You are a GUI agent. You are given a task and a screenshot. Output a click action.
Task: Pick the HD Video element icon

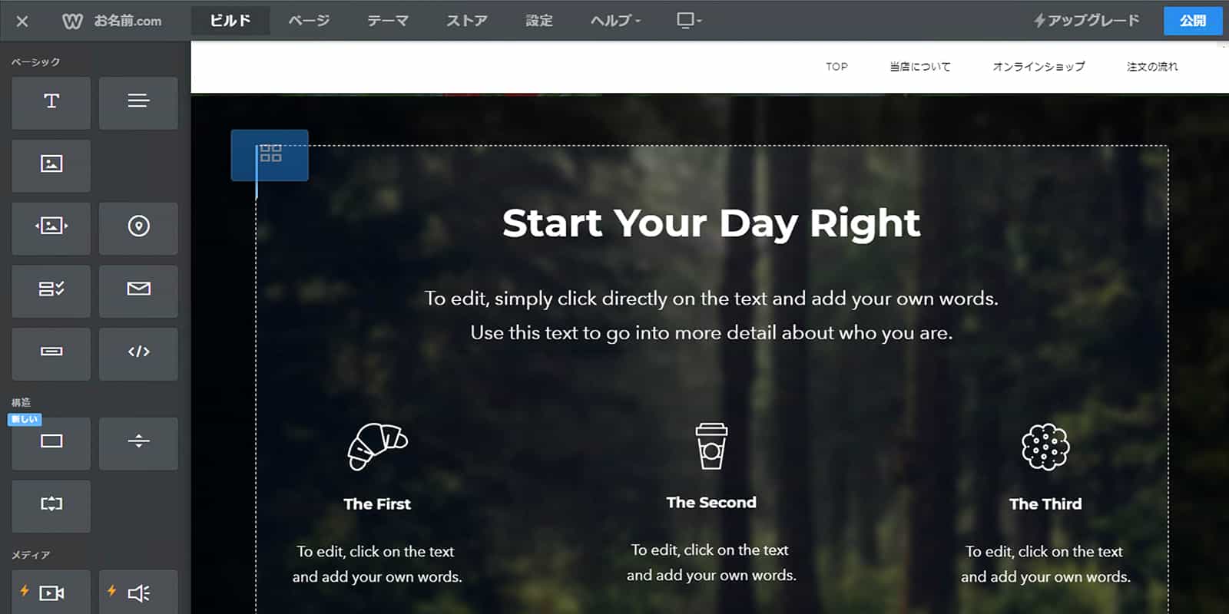[51, 592]
